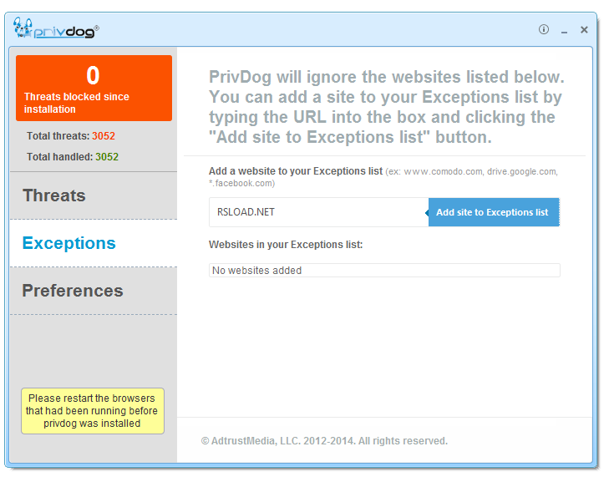Click the Total threats count 3052

[x=104, y=135]
